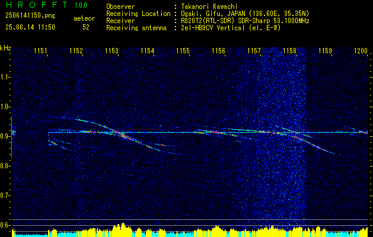
Task: Click frequency axis value 1.0
Action: [5, 107]
